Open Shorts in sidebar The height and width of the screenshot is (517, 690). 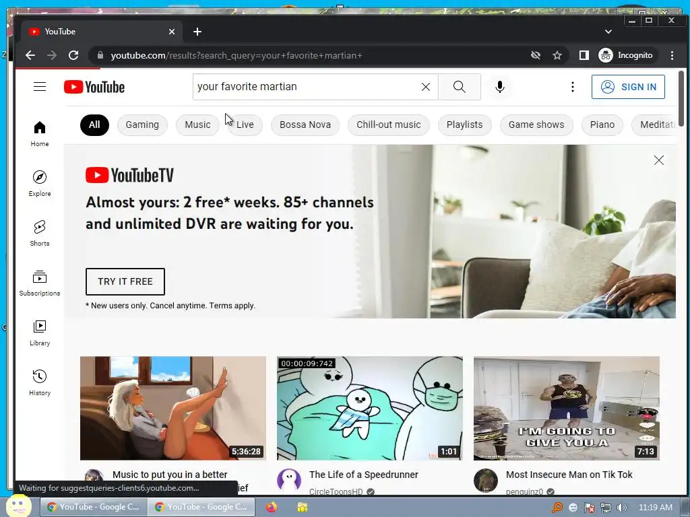pyautogui.click(x=40, y=233)
